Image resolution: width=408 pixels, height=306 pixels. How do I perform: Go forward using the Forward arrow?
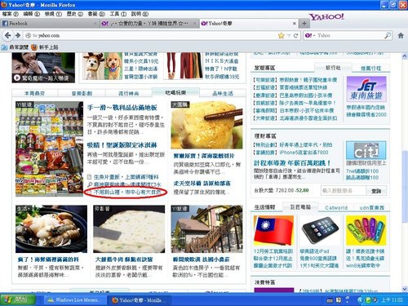click(x=18, y=35)
